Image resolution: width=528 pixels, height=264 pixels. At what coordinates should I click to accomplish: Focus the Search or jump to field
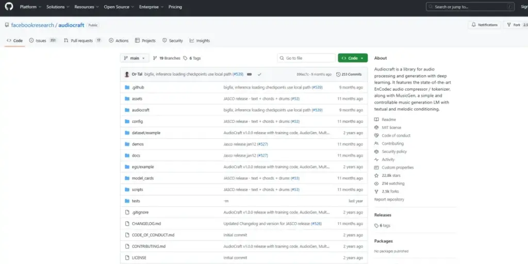coord(470,7)
